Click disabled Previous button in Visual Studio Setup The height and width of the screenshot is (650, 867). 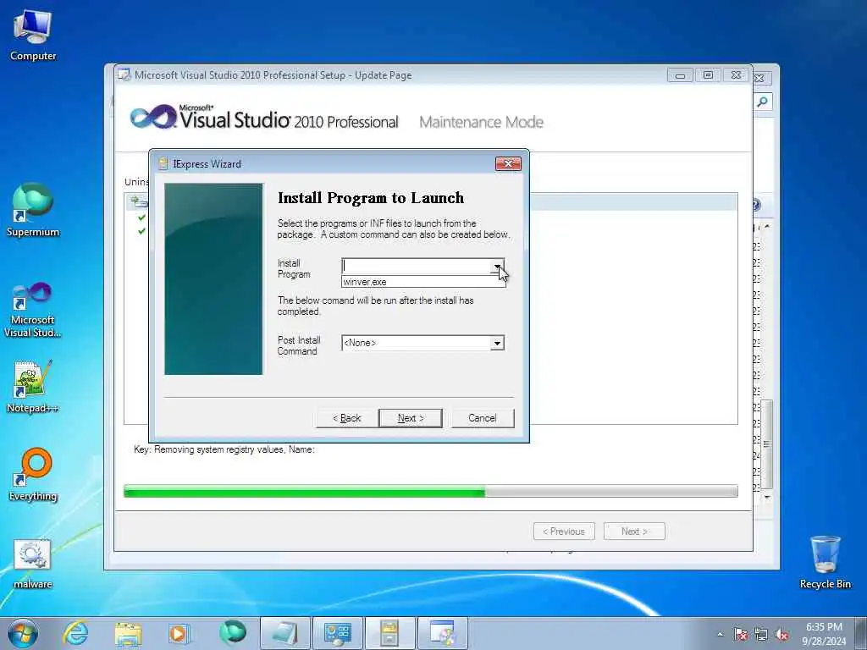pyautogui.click(x=564, y=532)
